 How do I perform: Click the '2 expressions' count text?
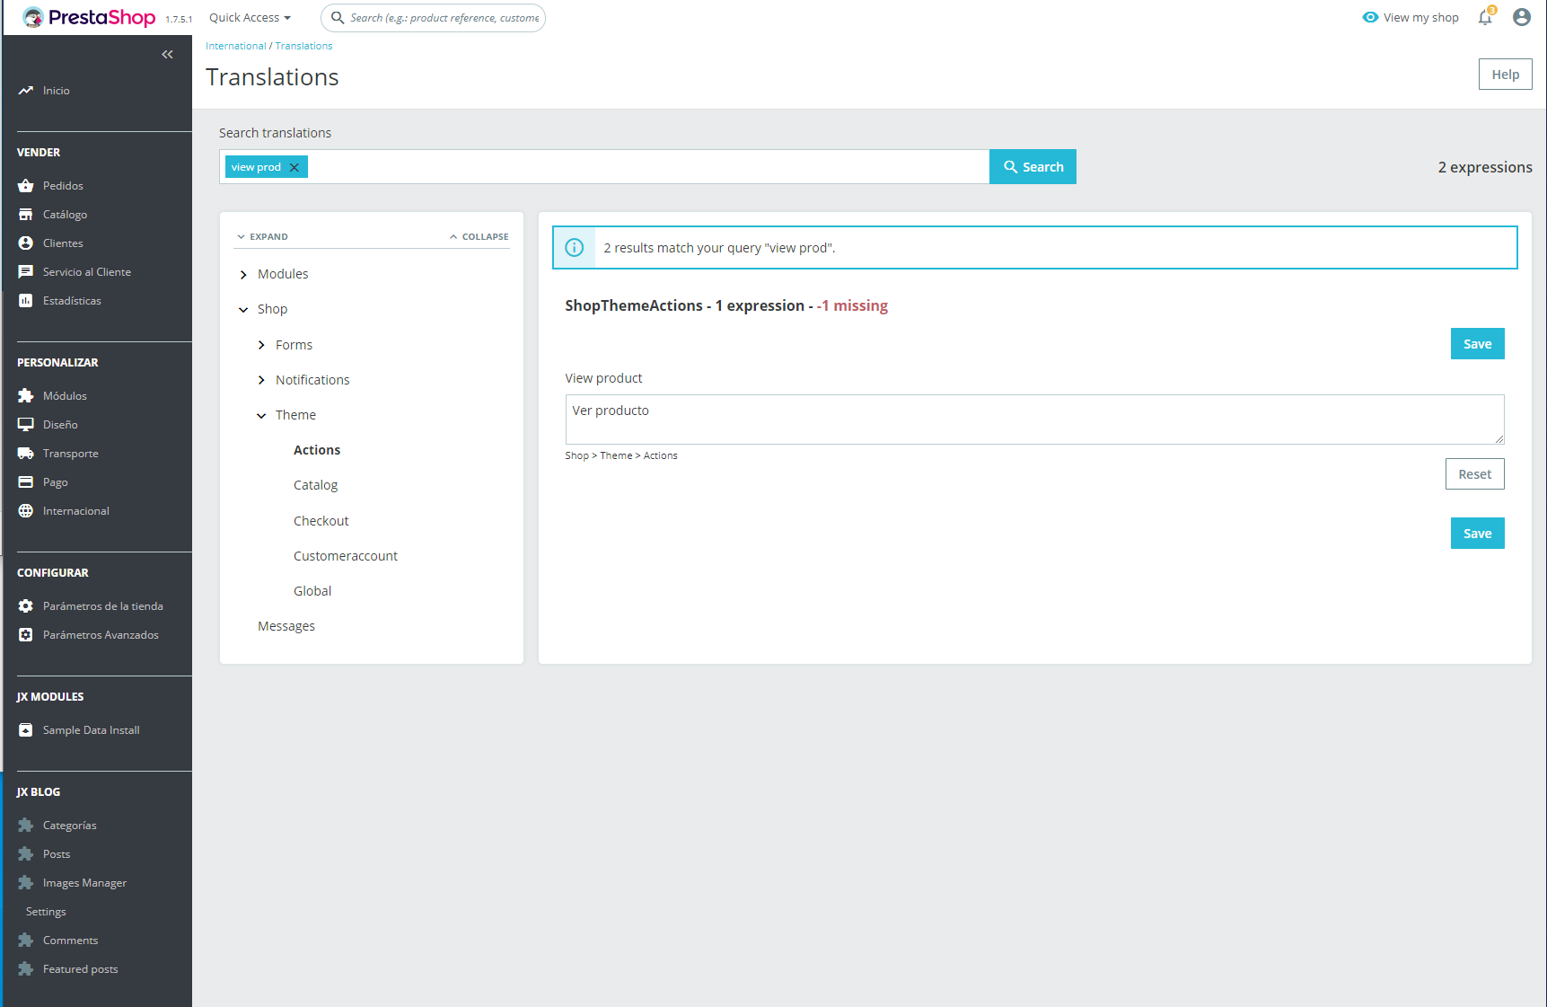coord(1485,167)
